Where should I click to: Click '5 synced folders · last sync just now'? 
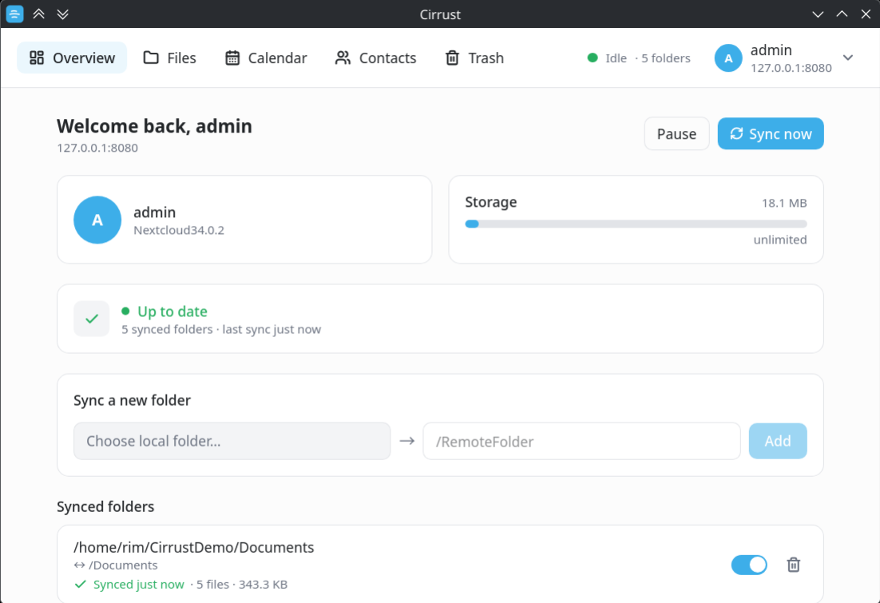click(x=221, y=330)
